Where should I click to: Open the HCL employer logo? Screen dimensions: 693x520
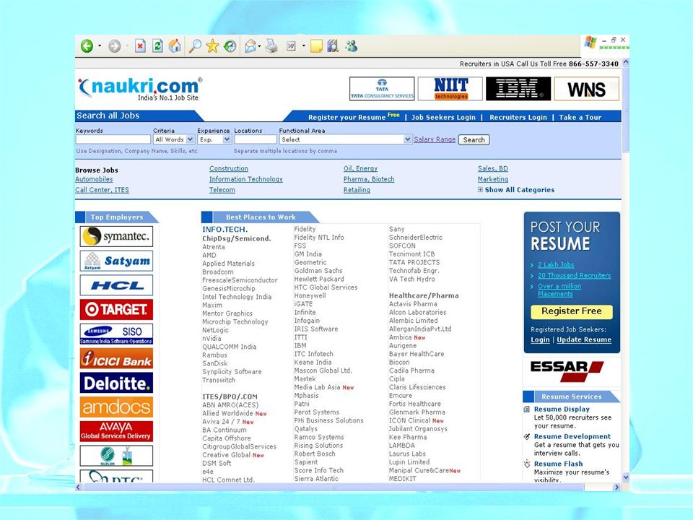[116, 285]
